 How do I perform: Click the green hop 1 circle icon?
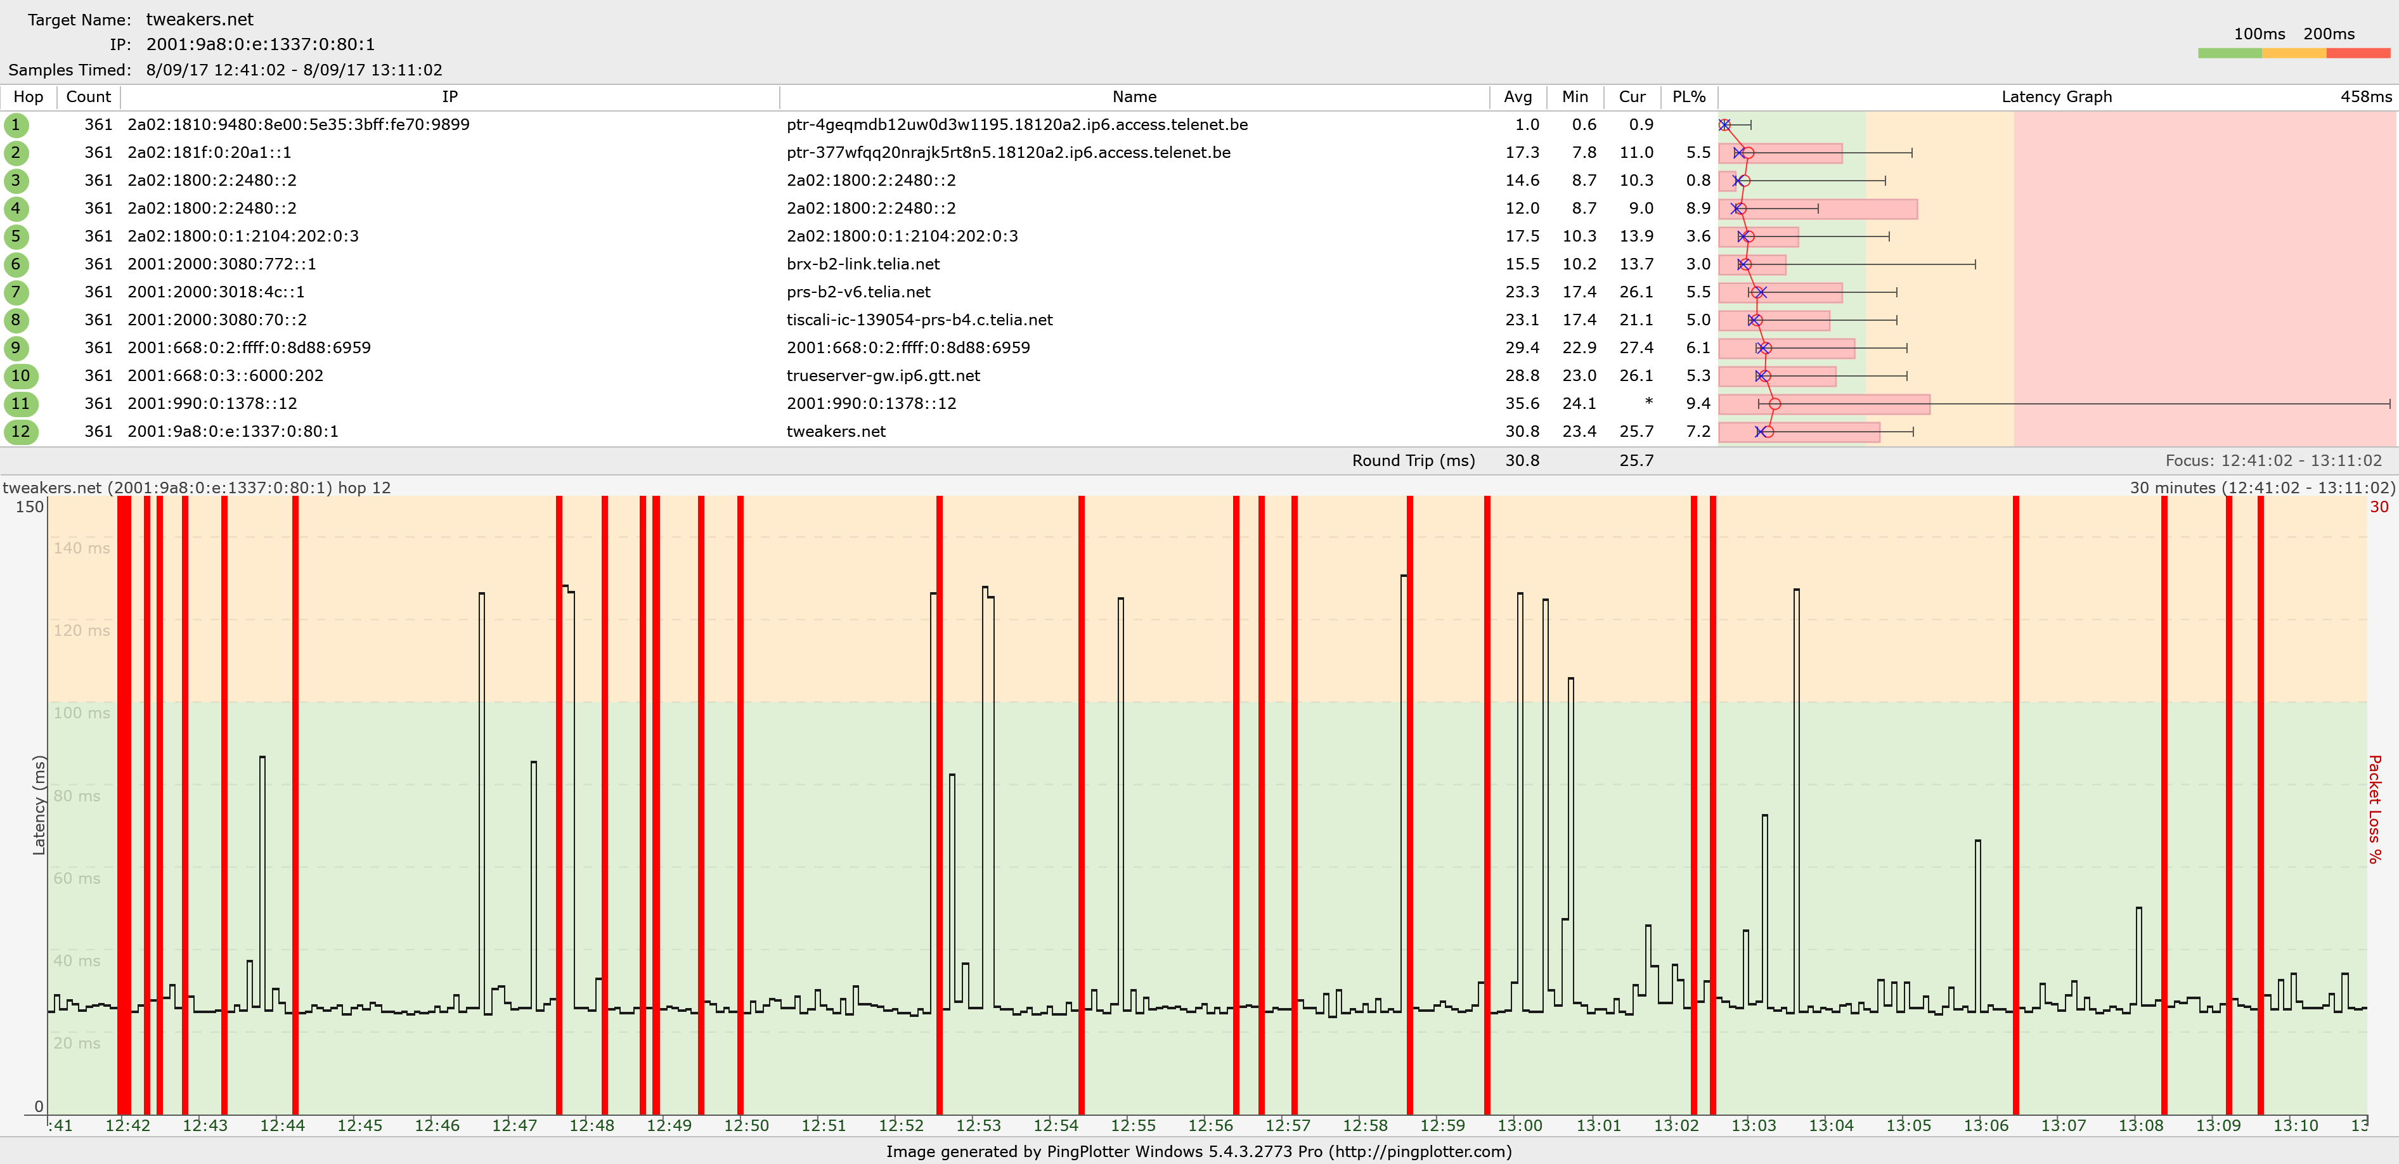pyautogui.click(x=16, y=125)
